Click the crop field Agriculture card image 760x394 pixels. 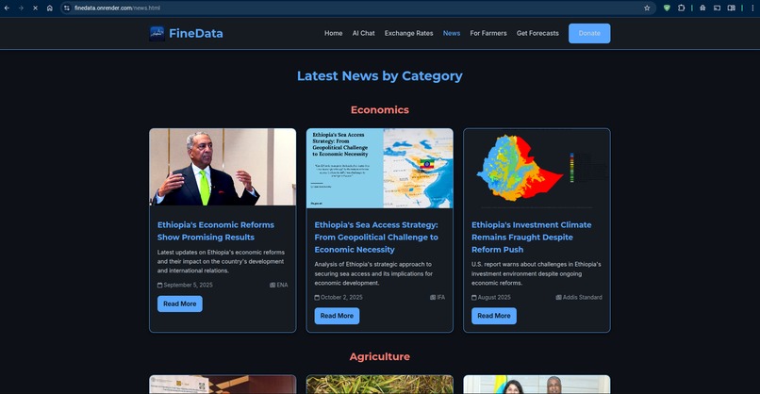(x=379, y=385)
